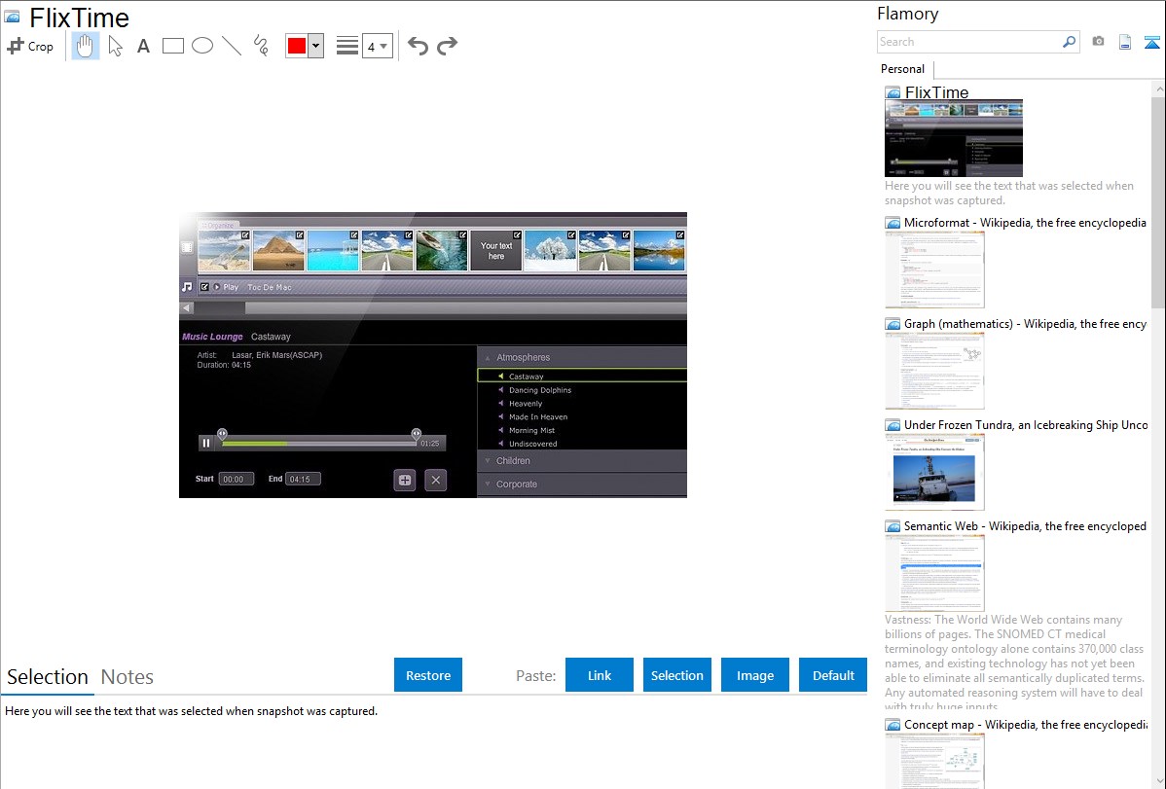
Task: Click the red color swatch
Action: 297,46
